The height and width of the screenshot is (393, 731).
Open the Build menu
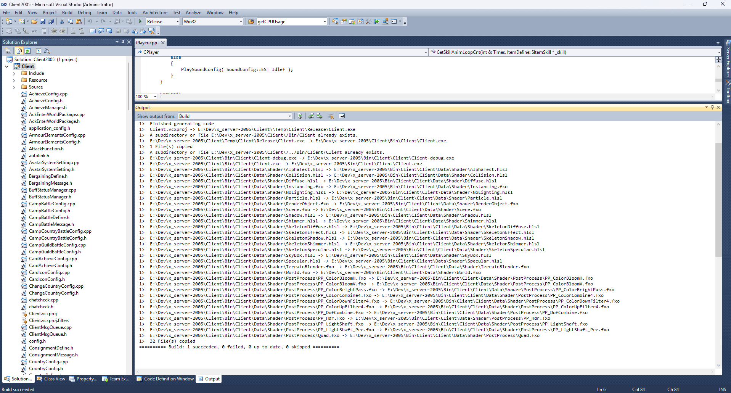point(67,13)
